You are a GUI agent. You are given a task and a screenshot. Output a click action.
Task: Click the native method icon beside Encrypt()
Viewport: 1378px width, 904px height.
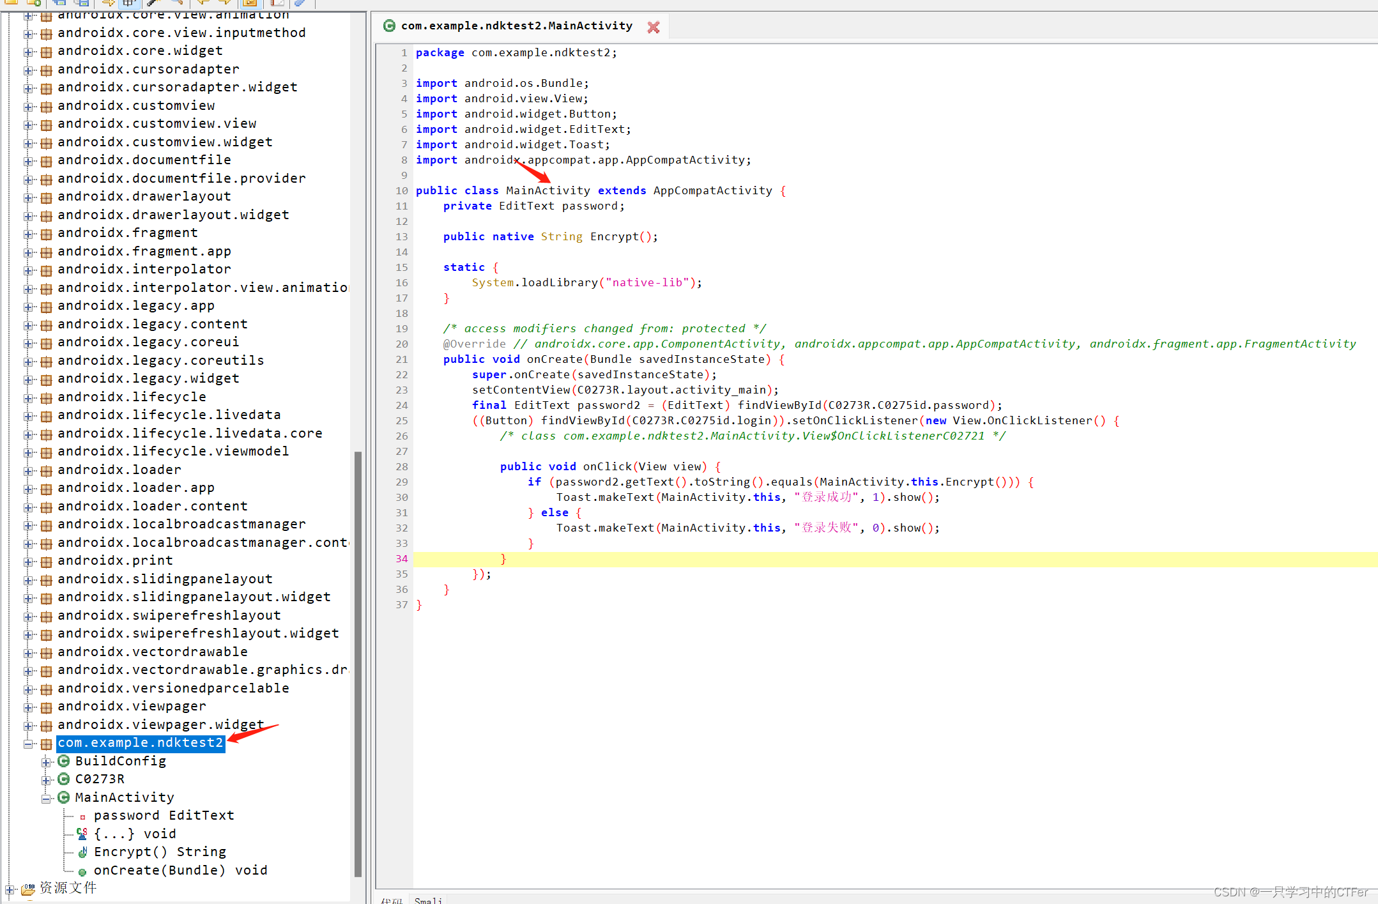point(82,852)
